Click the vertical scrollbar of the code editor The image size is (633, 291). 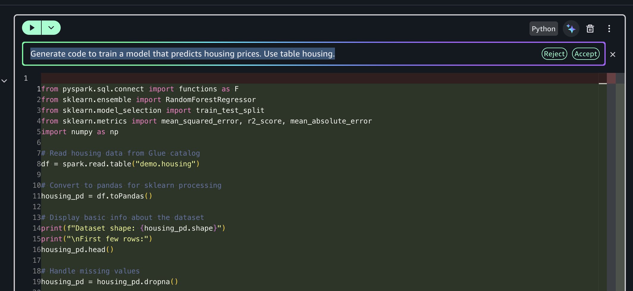tap(620, 179)
